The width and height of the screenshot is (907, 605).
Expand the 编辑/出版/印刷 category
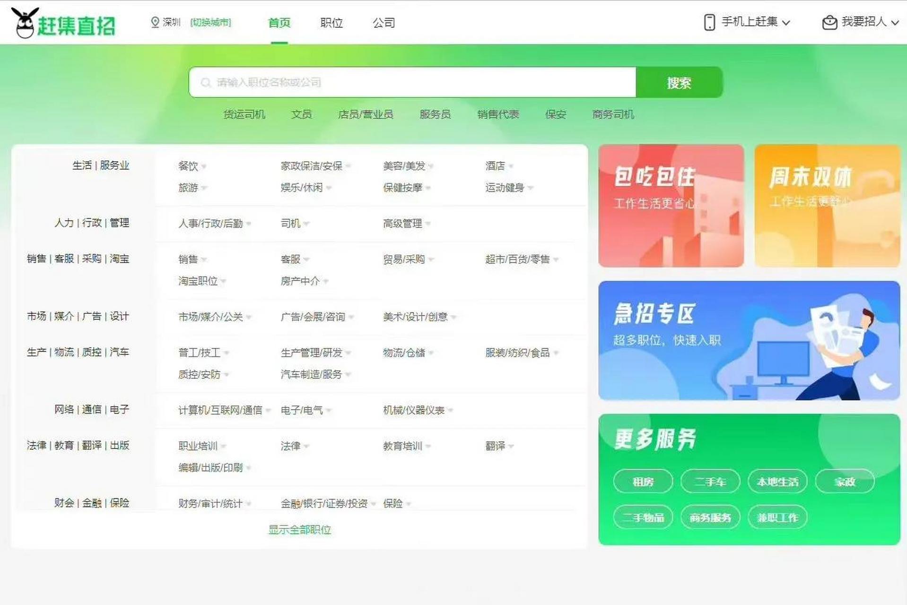click(214, 468)
